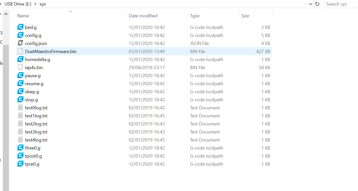Click the 5 KB size cell
Image resolution: width=358 pixels, height=191 pixels.
point(266,35)
